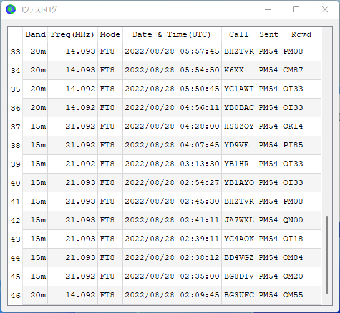Click received grid PI85
The width and height of the screenshot is (340, 313).
[293, 145]
